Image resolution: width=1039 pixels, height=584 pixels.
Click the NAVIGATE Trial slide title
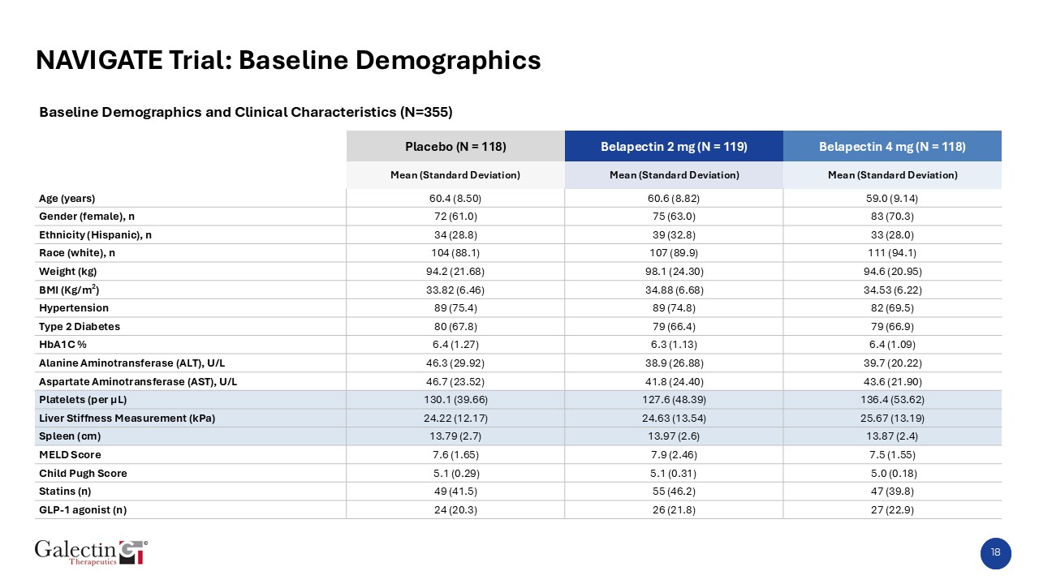click(288, 60)
